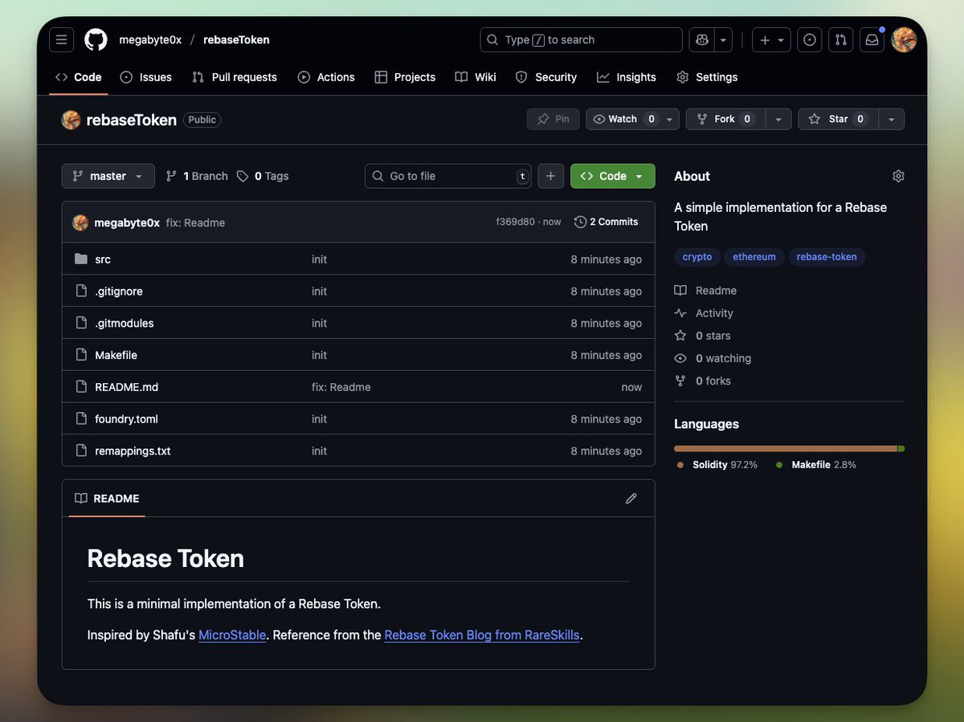The width and height of the screenshot is (964, 722).
Task: View the 2 Commits history
Action: point(607,222)
